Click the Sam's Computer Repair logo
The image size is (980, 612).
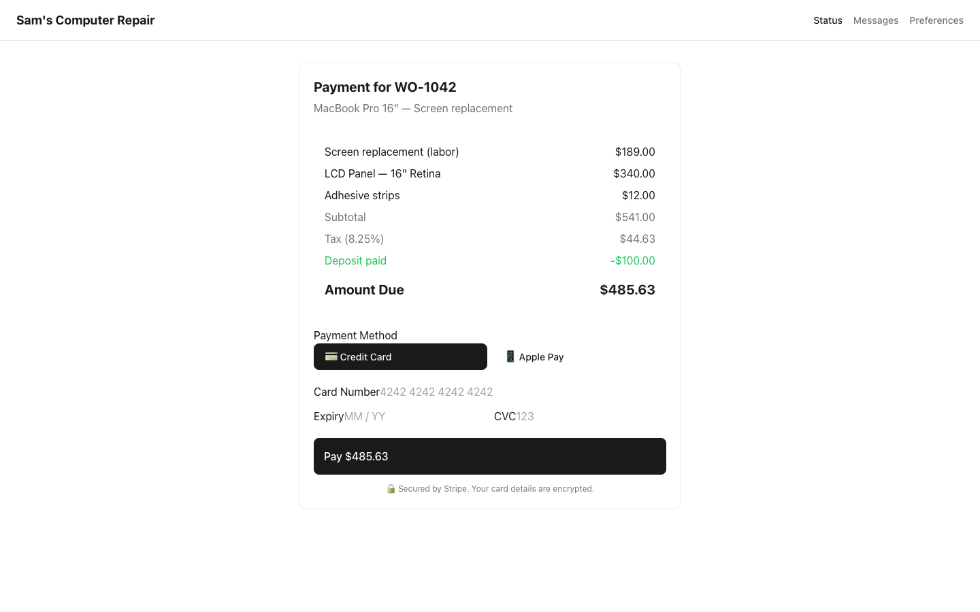point(85,20)
